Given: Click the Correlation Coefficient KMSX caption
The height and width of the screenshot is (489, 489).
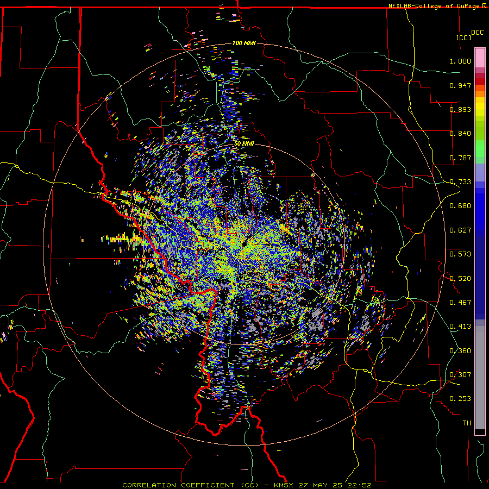Looking at the screenshot, I should 247,485.
